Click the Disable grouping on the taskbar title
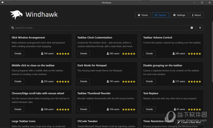 (x=163, y=66)
